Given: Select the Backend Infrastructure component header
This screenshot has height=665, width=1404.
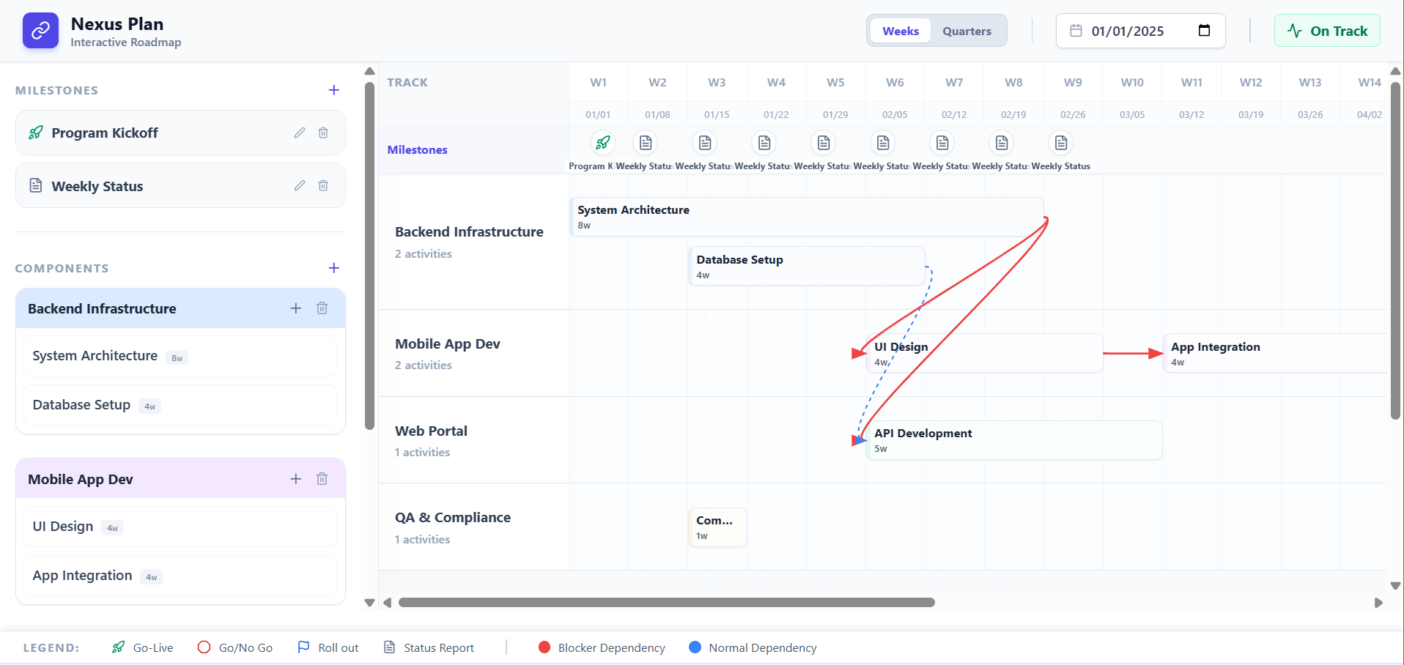Looking at the screenshot, I should 180,308.
